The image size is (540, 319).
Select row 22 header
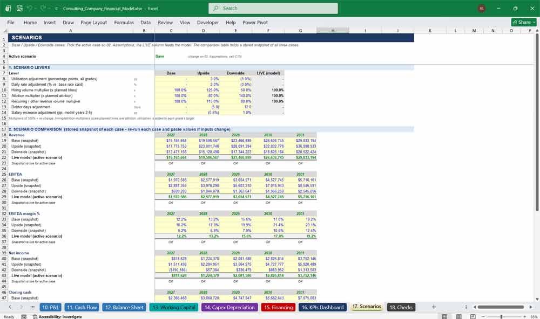pos(4,157)
